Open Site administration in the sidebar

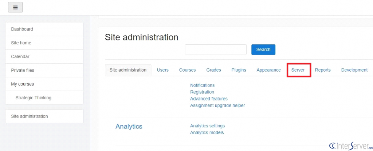coord(44,116)
